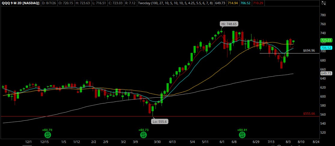The height and width of the screenshot is (146, 335).
Task: Click the 7/13 date axis label
Action: click(271, 142)
